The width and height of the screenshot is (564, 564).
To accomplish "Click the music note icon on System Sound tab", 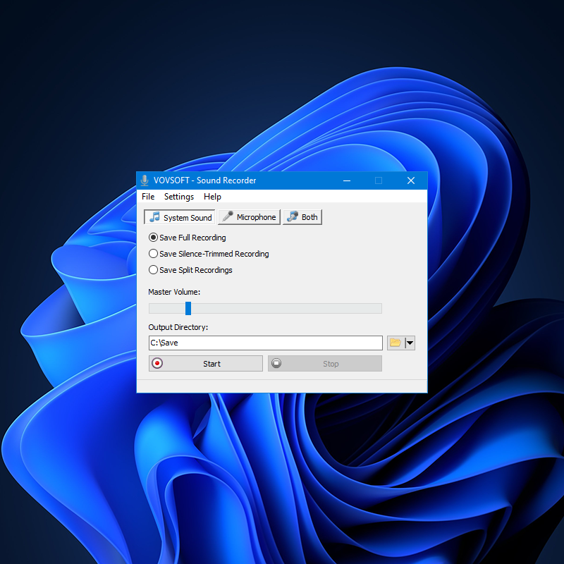I will point(157,217).
